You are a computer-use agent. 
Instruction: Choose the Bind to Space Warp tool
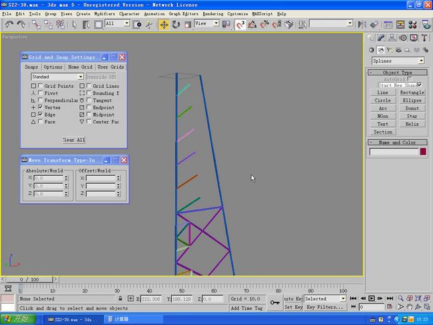[x=60, y=25]
